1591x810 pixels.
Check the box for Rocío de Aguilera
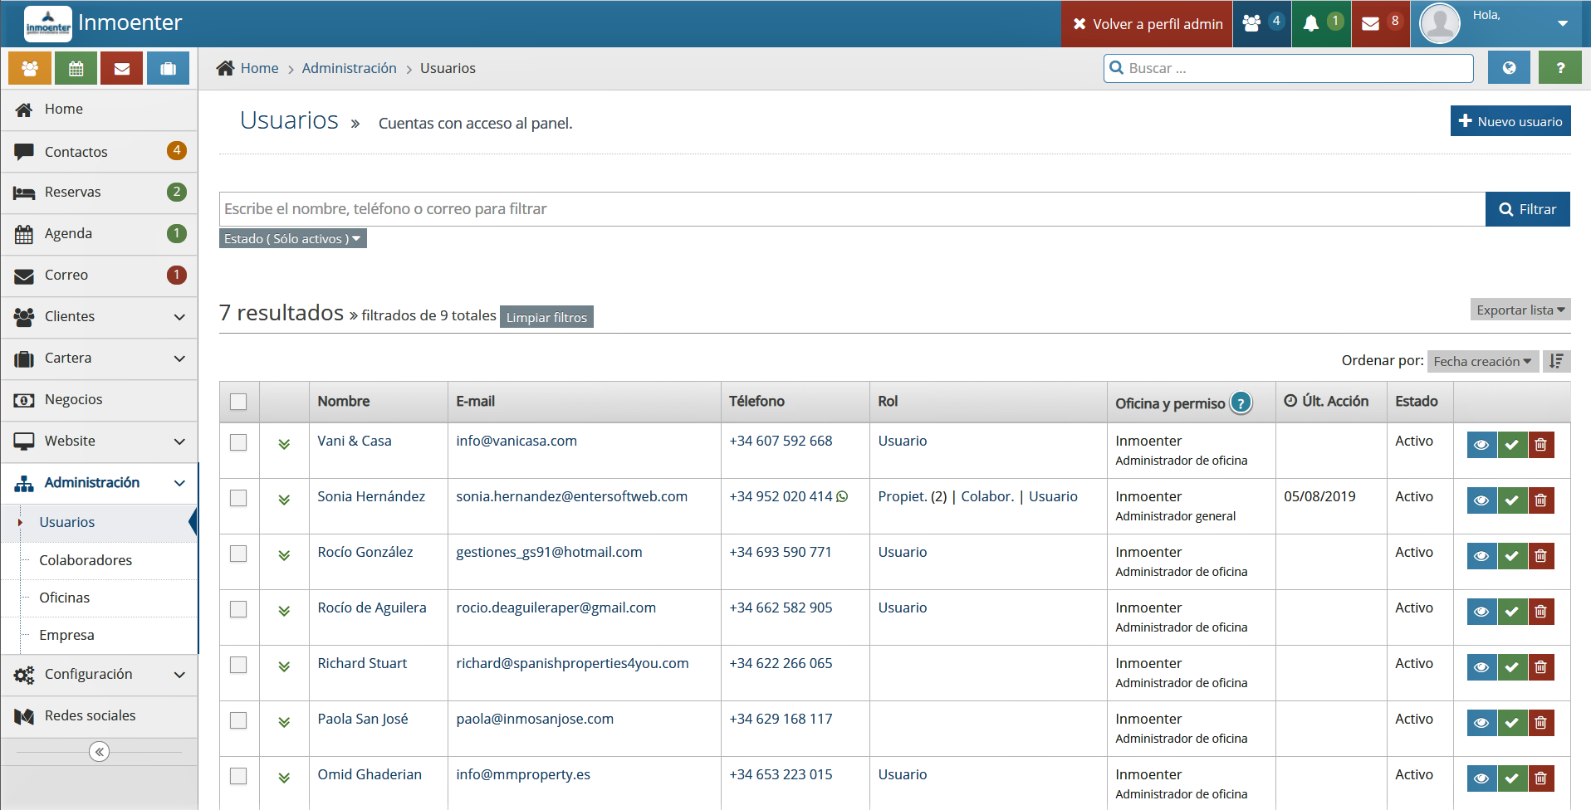tap(238, 609)
